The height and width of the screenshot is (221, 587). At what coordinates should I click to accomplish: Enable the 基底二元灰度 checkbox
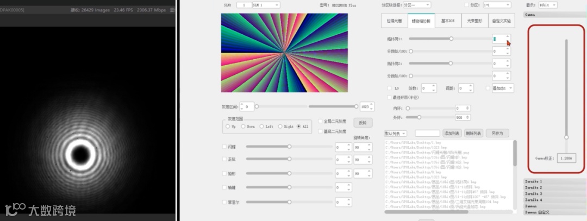(320, 131)
